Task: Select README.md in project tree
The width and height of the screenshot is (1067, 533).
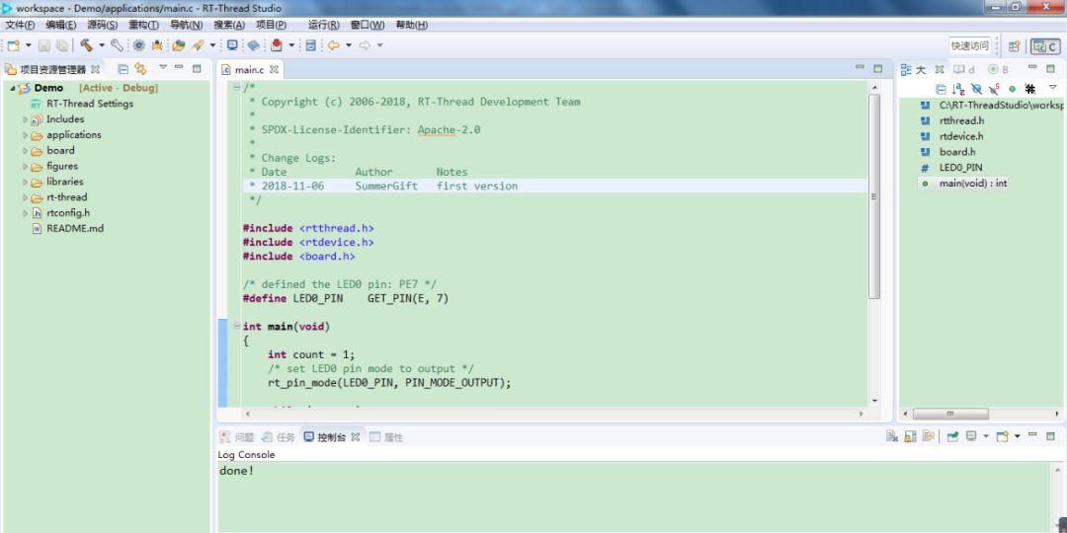Action: tap(75, 229)
